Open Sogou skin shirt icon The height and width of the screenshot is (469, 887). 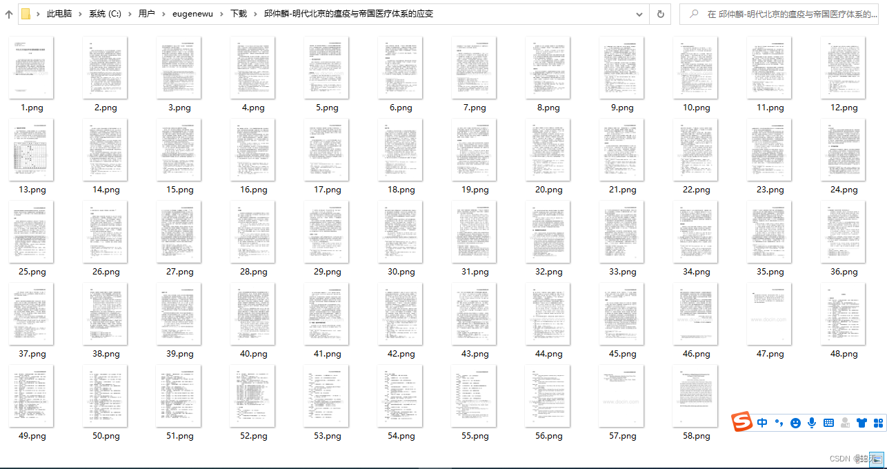click(861, 423)
